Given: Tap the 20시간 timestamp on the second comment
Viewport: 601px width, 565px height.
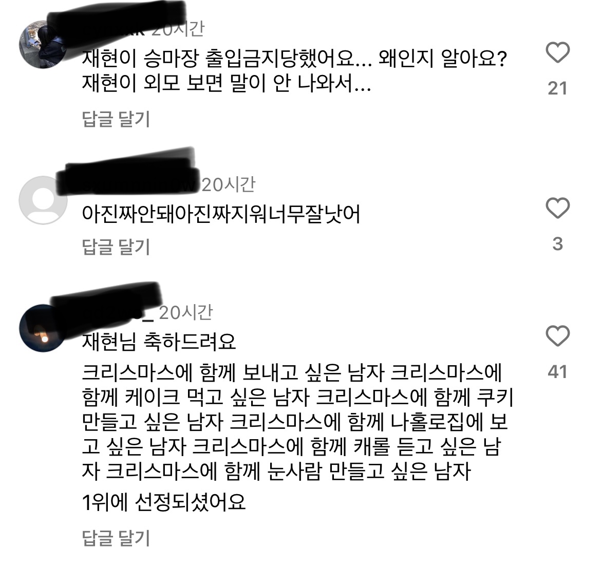Looking at the screenshot, I should coord(229,185).
